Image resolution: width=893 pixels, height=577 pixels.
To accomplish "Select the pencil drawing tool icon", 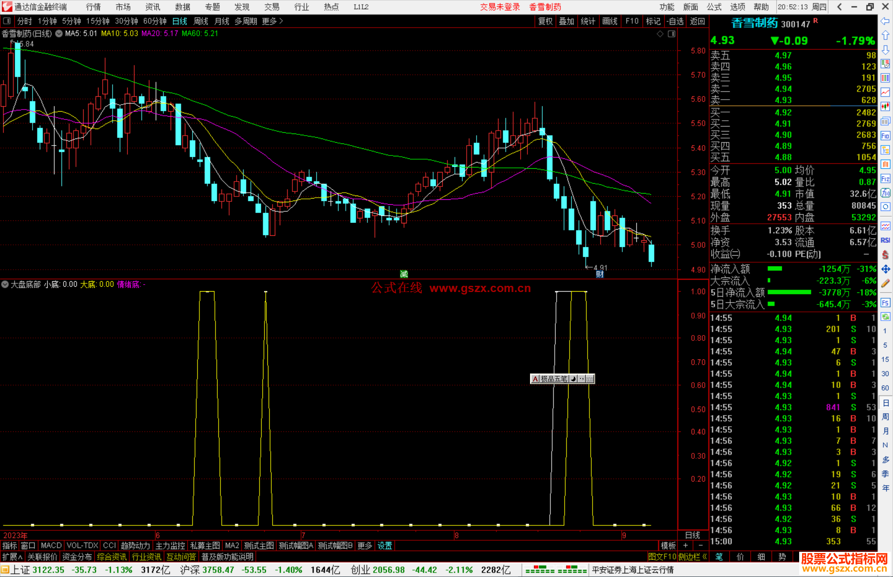I will [885, 284].
